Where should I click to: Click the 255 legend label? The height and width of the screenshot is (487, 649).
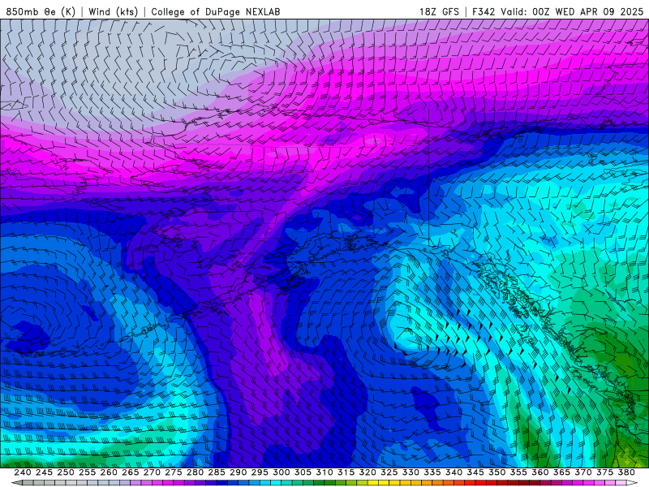[x=87, y=472]
